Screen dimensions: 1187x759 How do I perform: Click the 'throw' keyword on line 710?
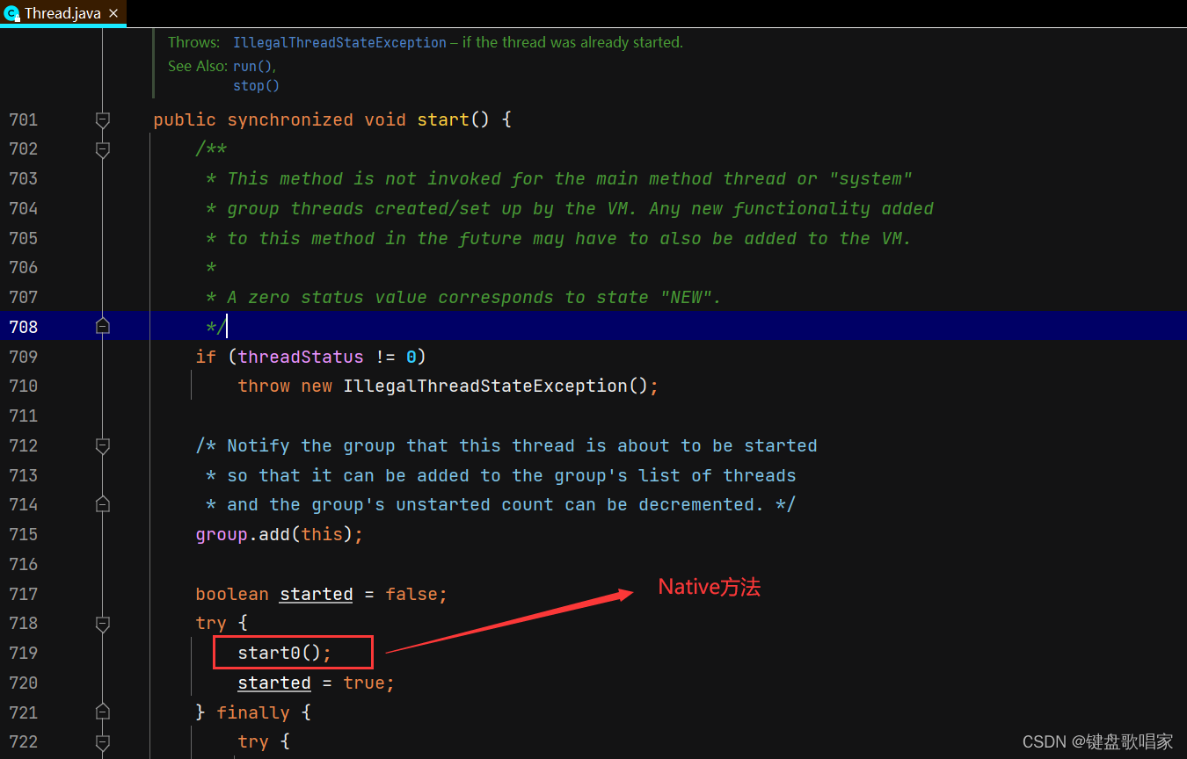(x=264, y=386)
